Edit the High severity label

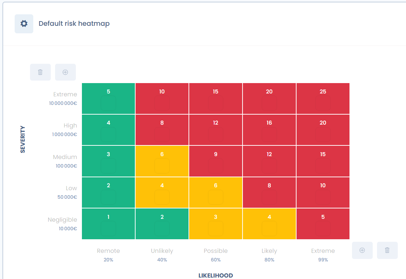click(x=70, y=126)
